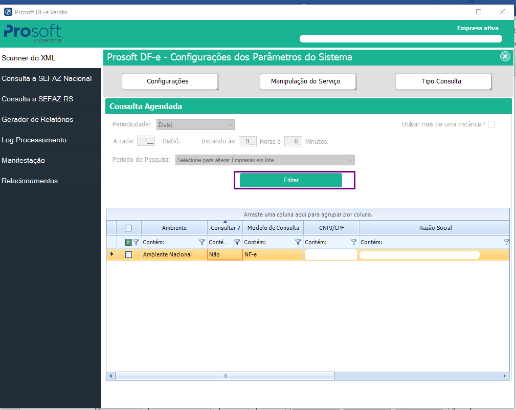This screenshot has height=410, width=516.
Task: Open Consulta a SEFAZ RS
Action: pos(51,99)
